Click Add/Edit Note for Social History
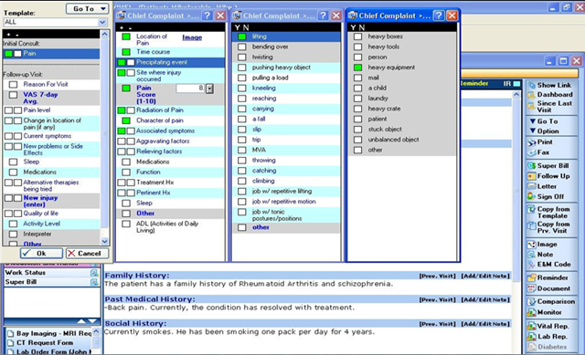 click(x=485, y=324)
